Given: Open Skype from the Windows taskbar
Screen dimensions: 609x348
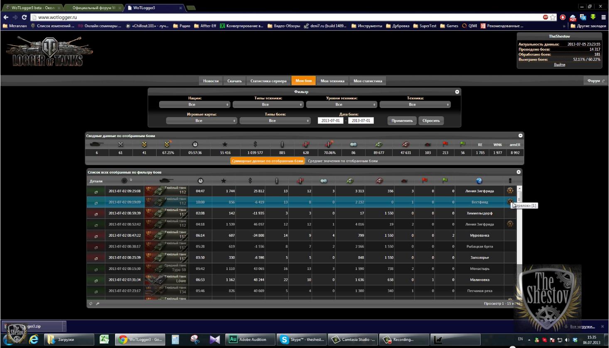Looking at the screenshot, I should click(x=302, y=340).
